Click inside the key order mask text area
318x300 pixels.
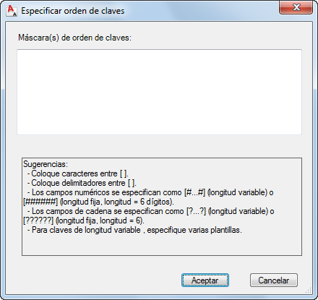click(159, 92)
